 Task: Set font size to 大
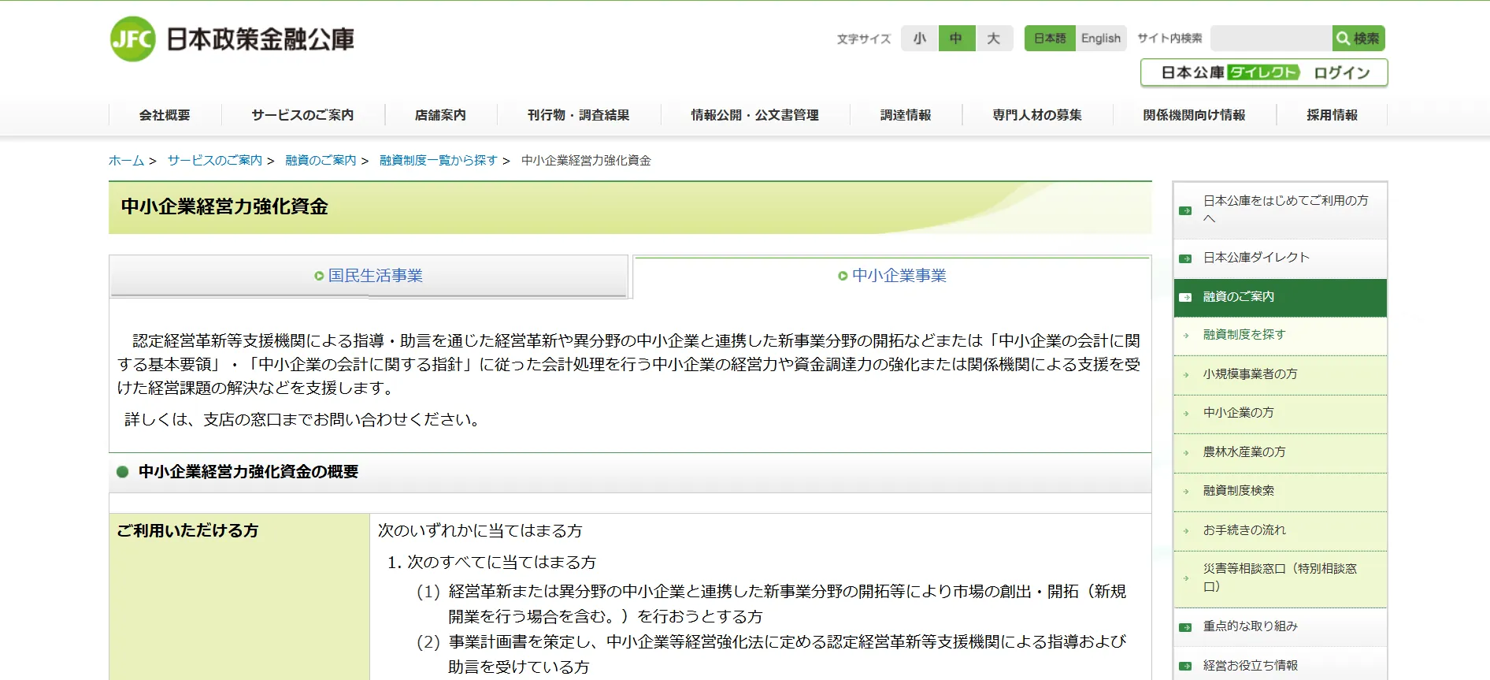(995, 39)
